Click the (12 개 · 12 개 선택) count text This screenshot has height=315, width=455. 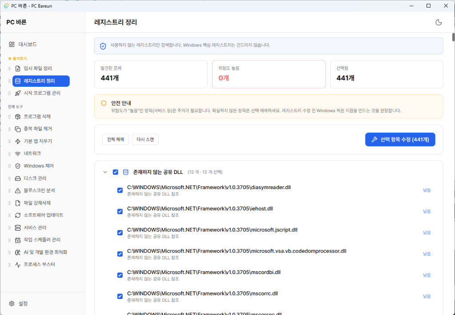click(205, 172)
